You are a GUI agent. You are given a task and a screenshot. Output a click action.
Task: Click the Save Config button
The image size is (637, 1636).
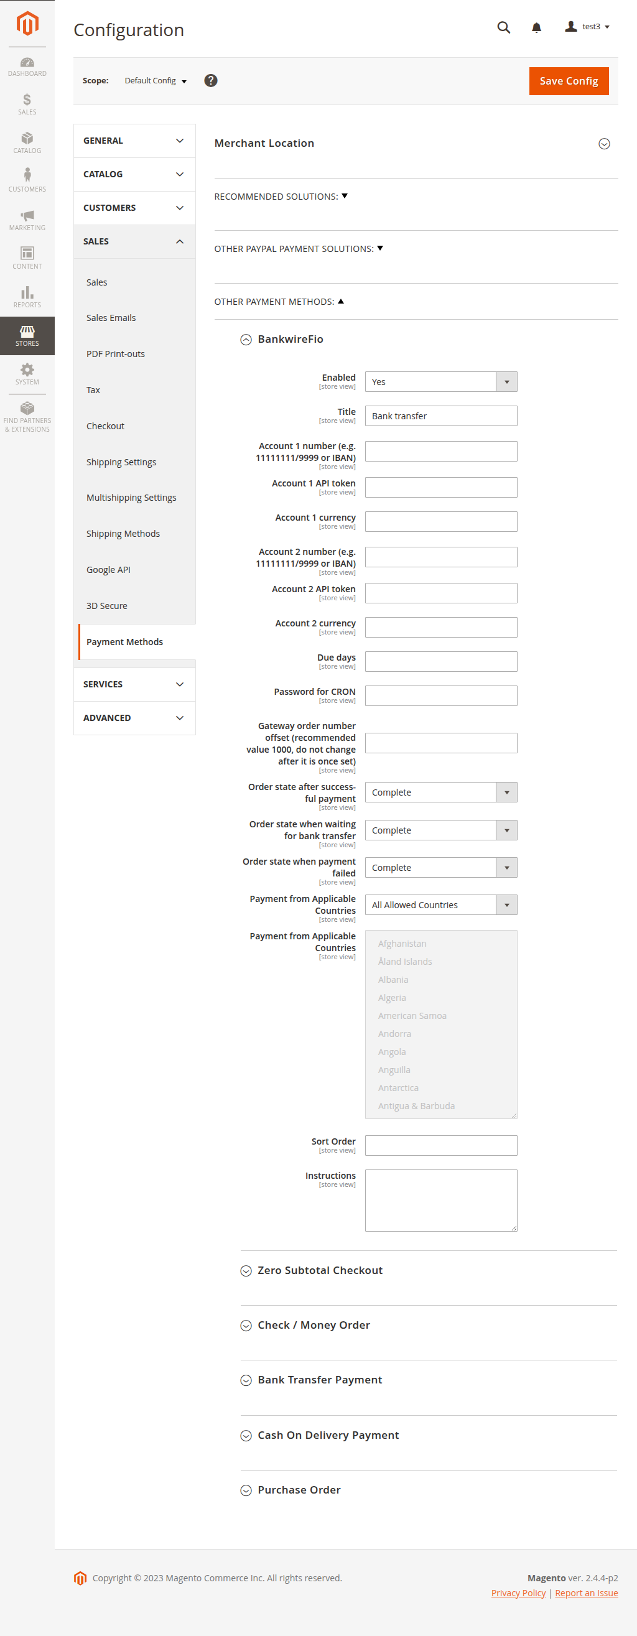pyautogui.click(x=569, y=81)
